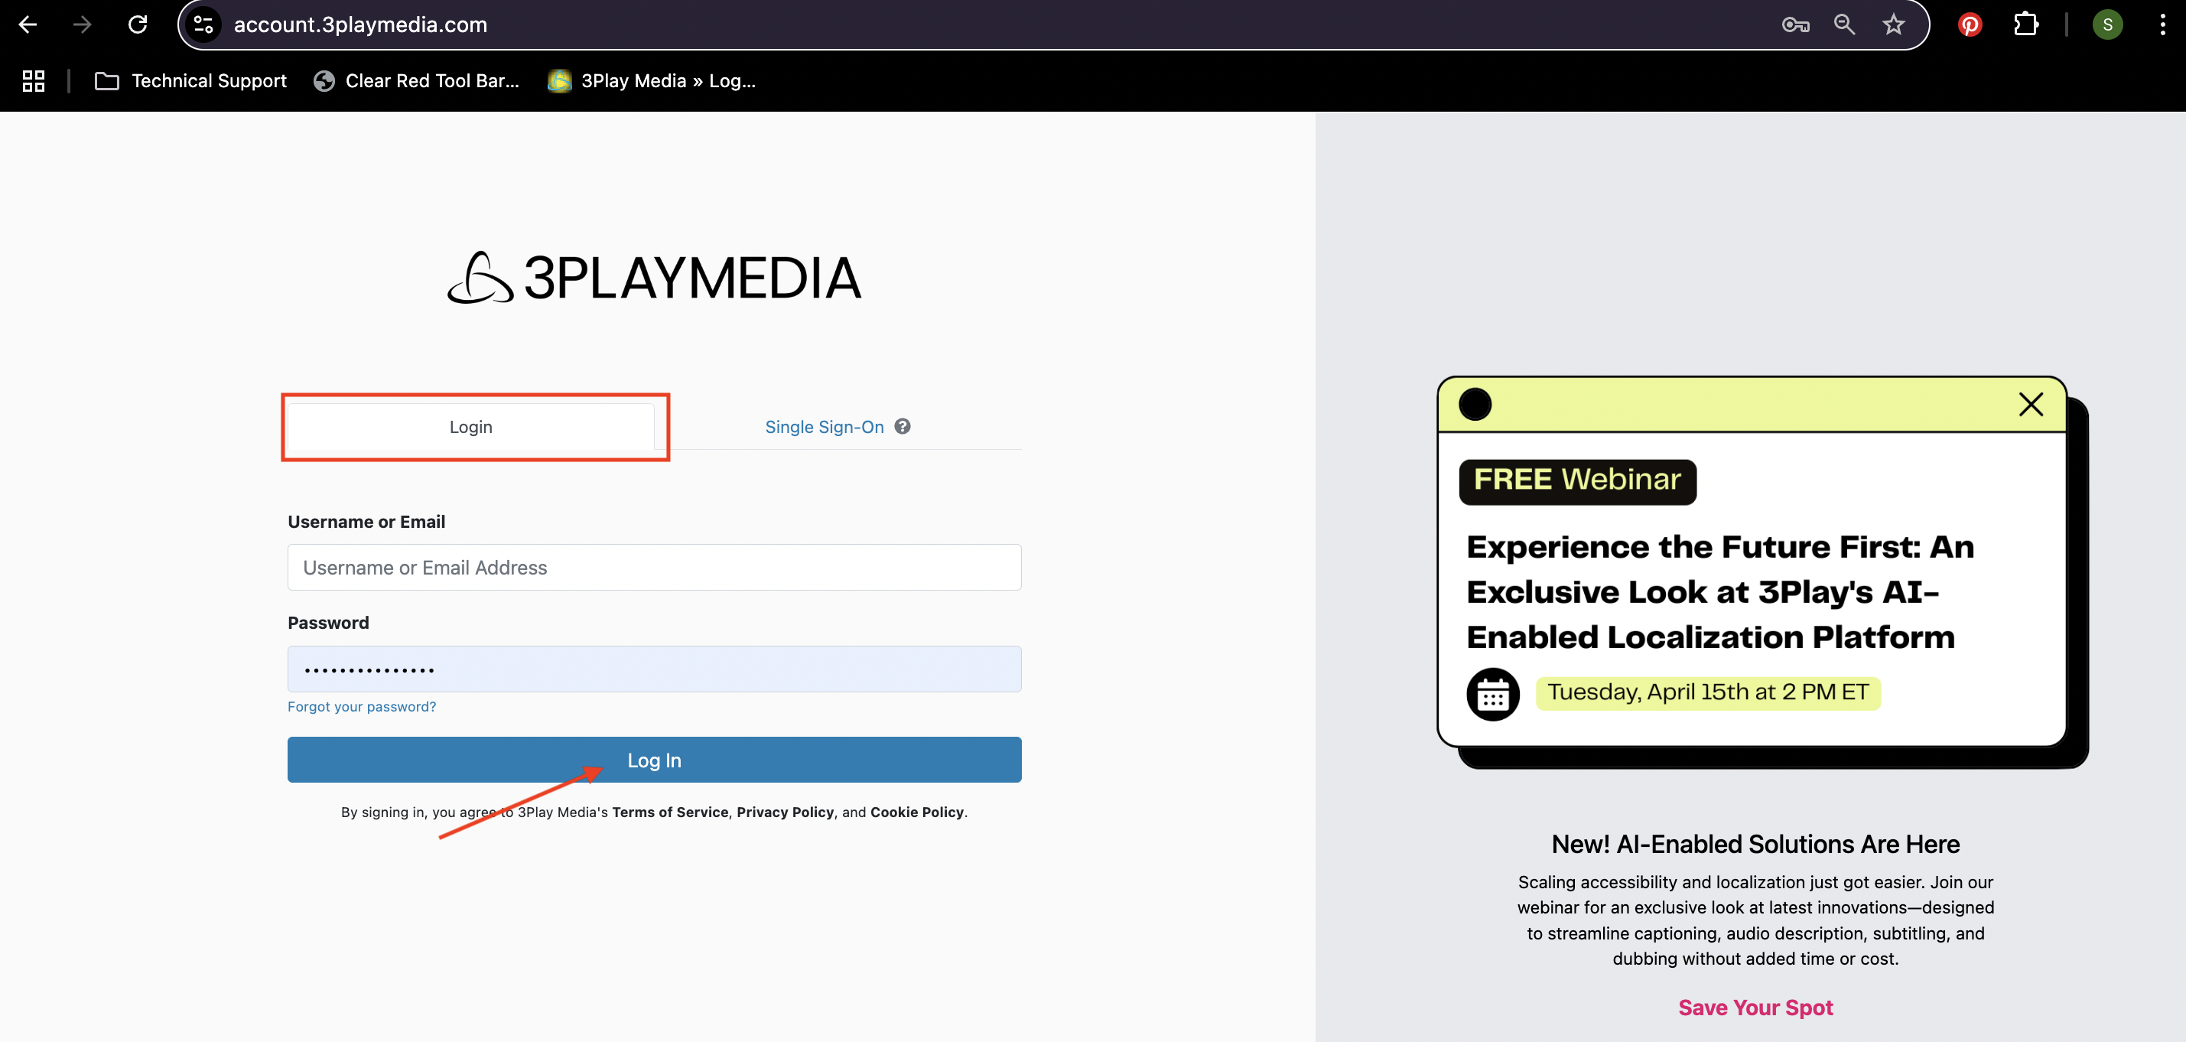Focus the Username or Email Address field
Viewport: 2186px width, 1042px height.
pos(654,567)
